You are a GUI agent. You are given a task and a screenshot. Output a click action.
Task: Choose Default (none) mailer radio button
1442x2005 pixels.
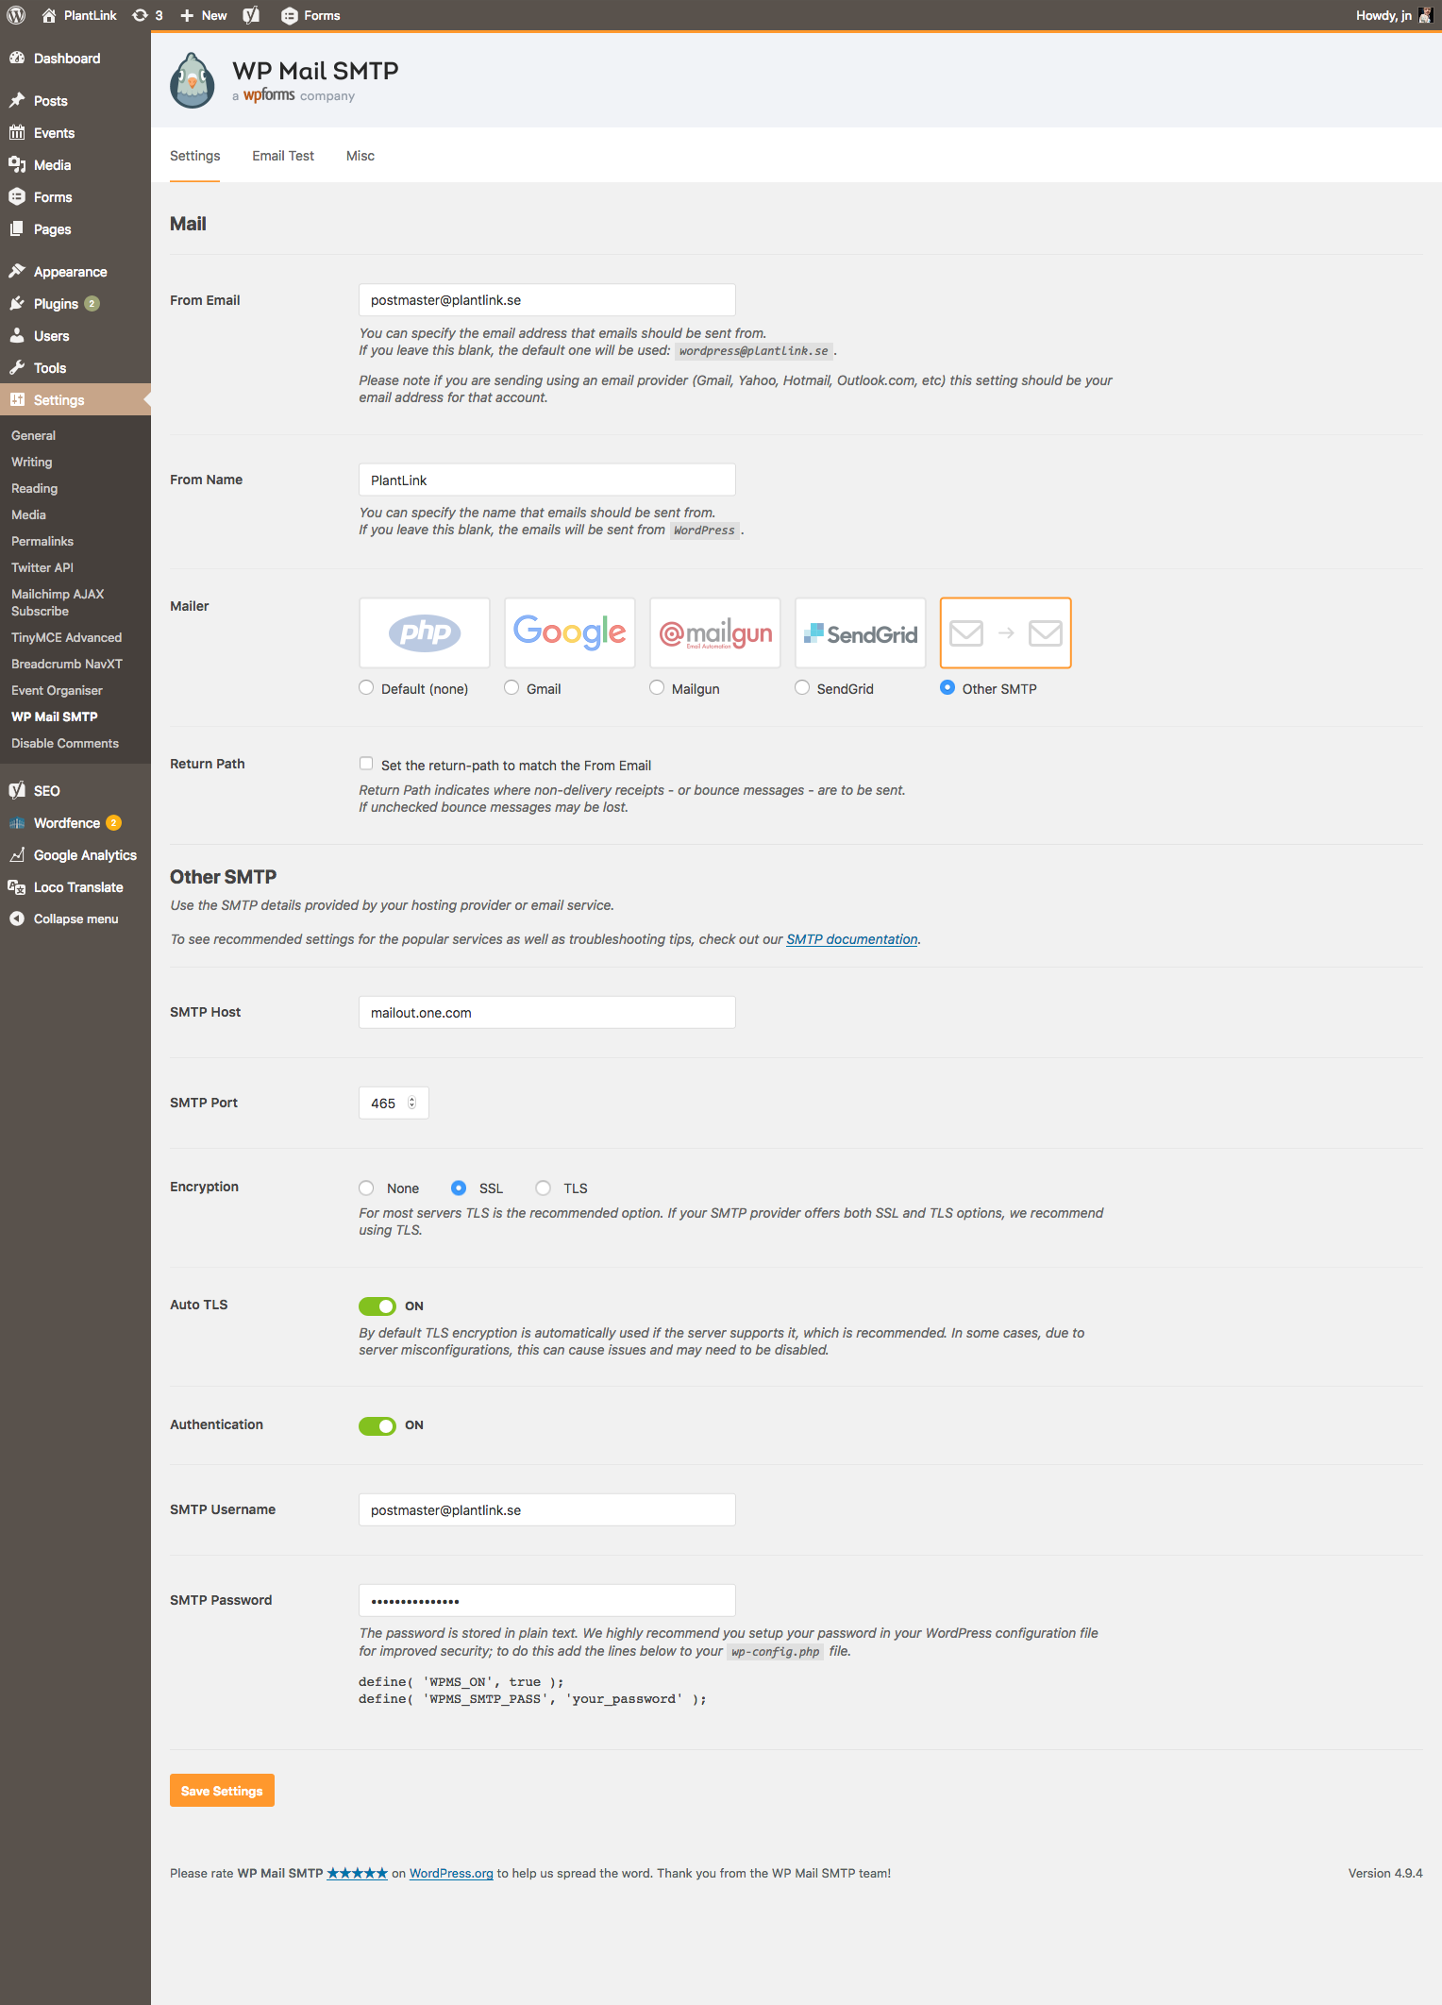click(366, 687)
